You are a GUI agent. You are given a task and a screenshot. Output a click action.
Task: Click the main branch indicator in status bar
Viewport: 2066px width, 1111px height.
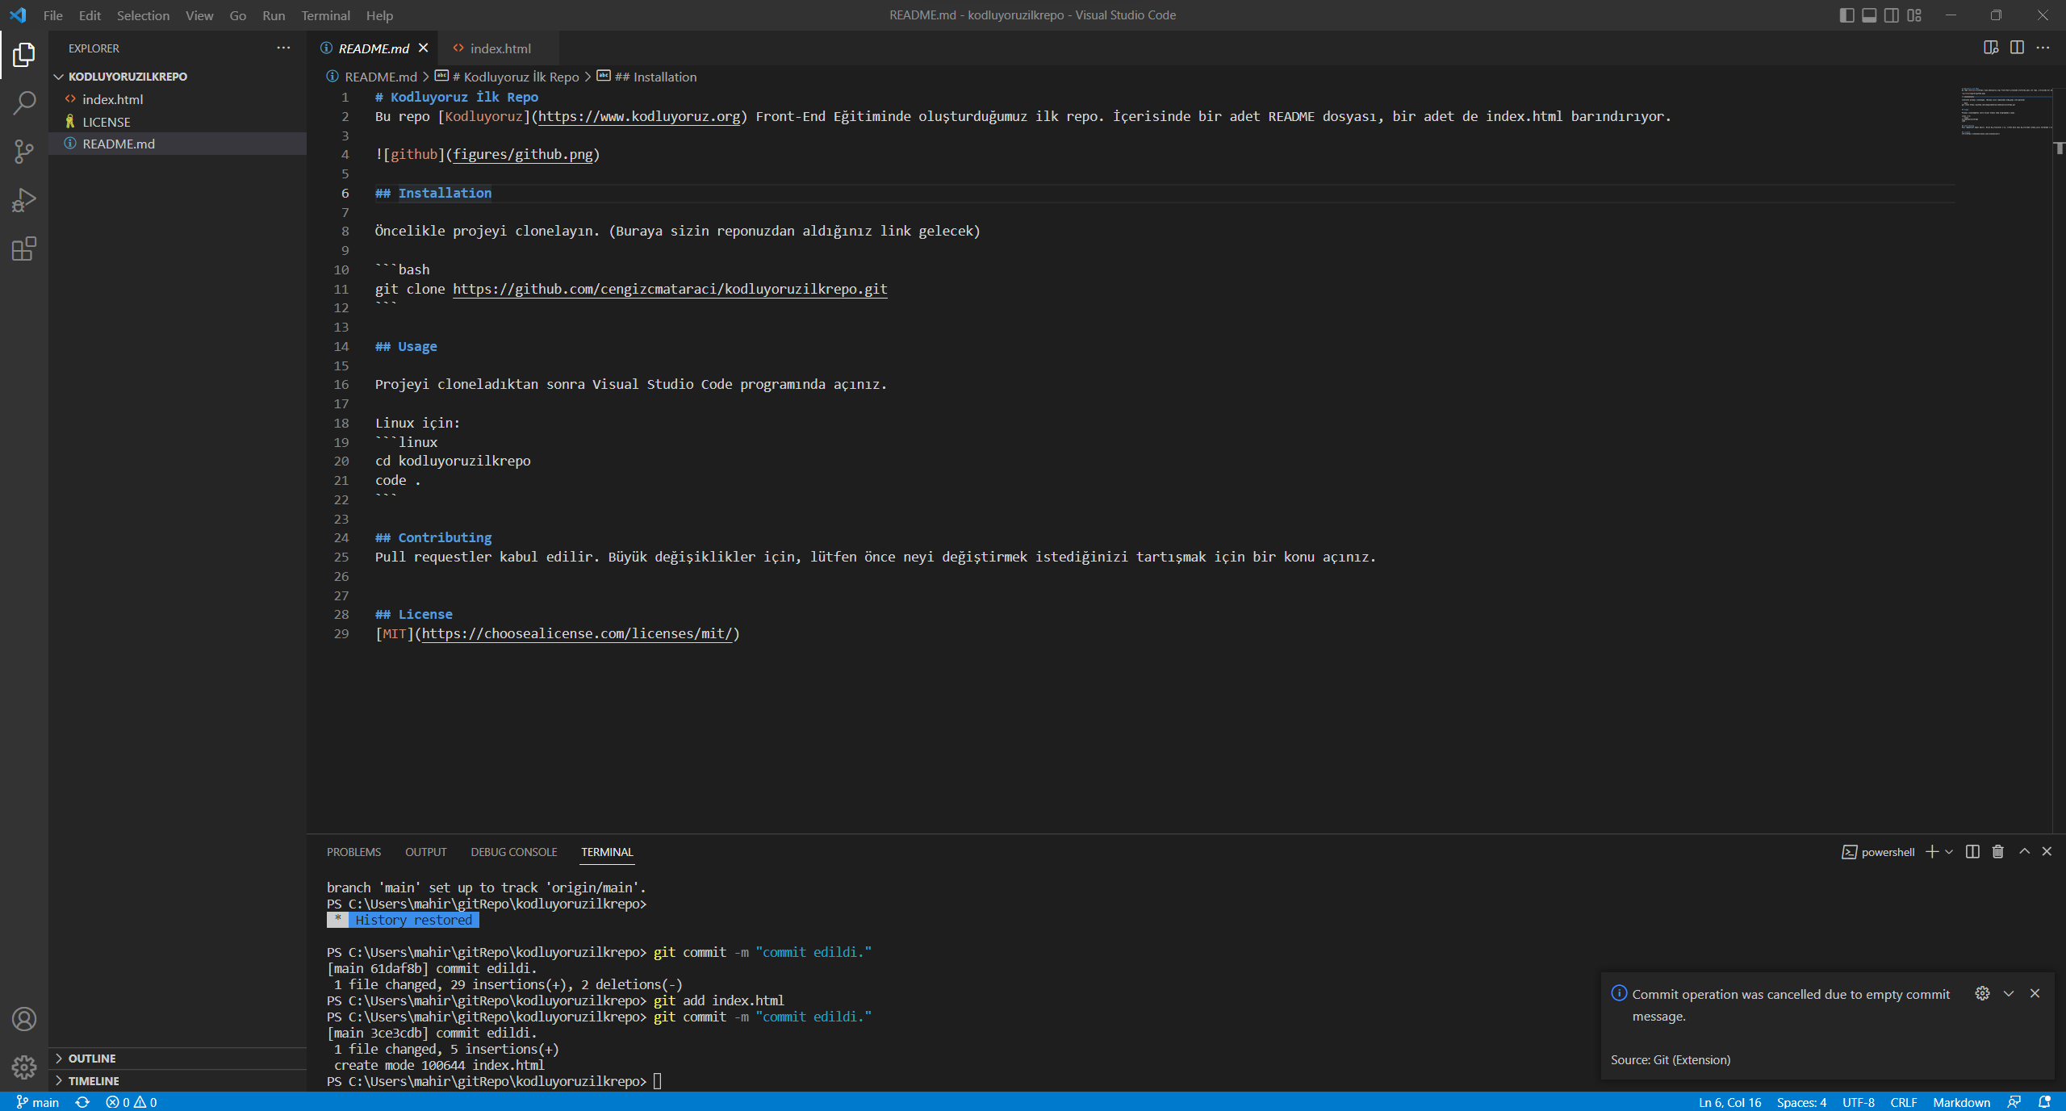coord(37,1102)
